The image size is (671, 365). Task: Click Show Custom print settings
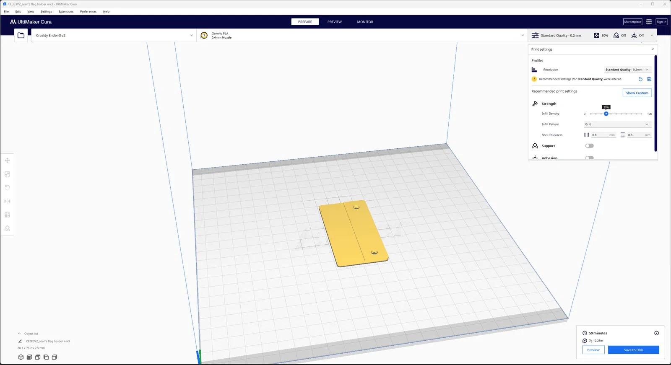[x=637, y=93]
